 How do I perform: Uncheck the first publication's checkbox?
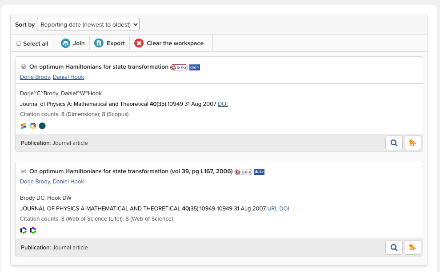click(x=24, y=67)
